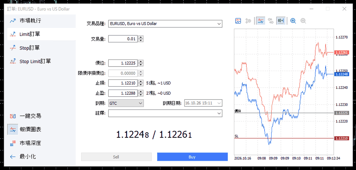Select Limit訂單 in the sidebar

[41, 34]
